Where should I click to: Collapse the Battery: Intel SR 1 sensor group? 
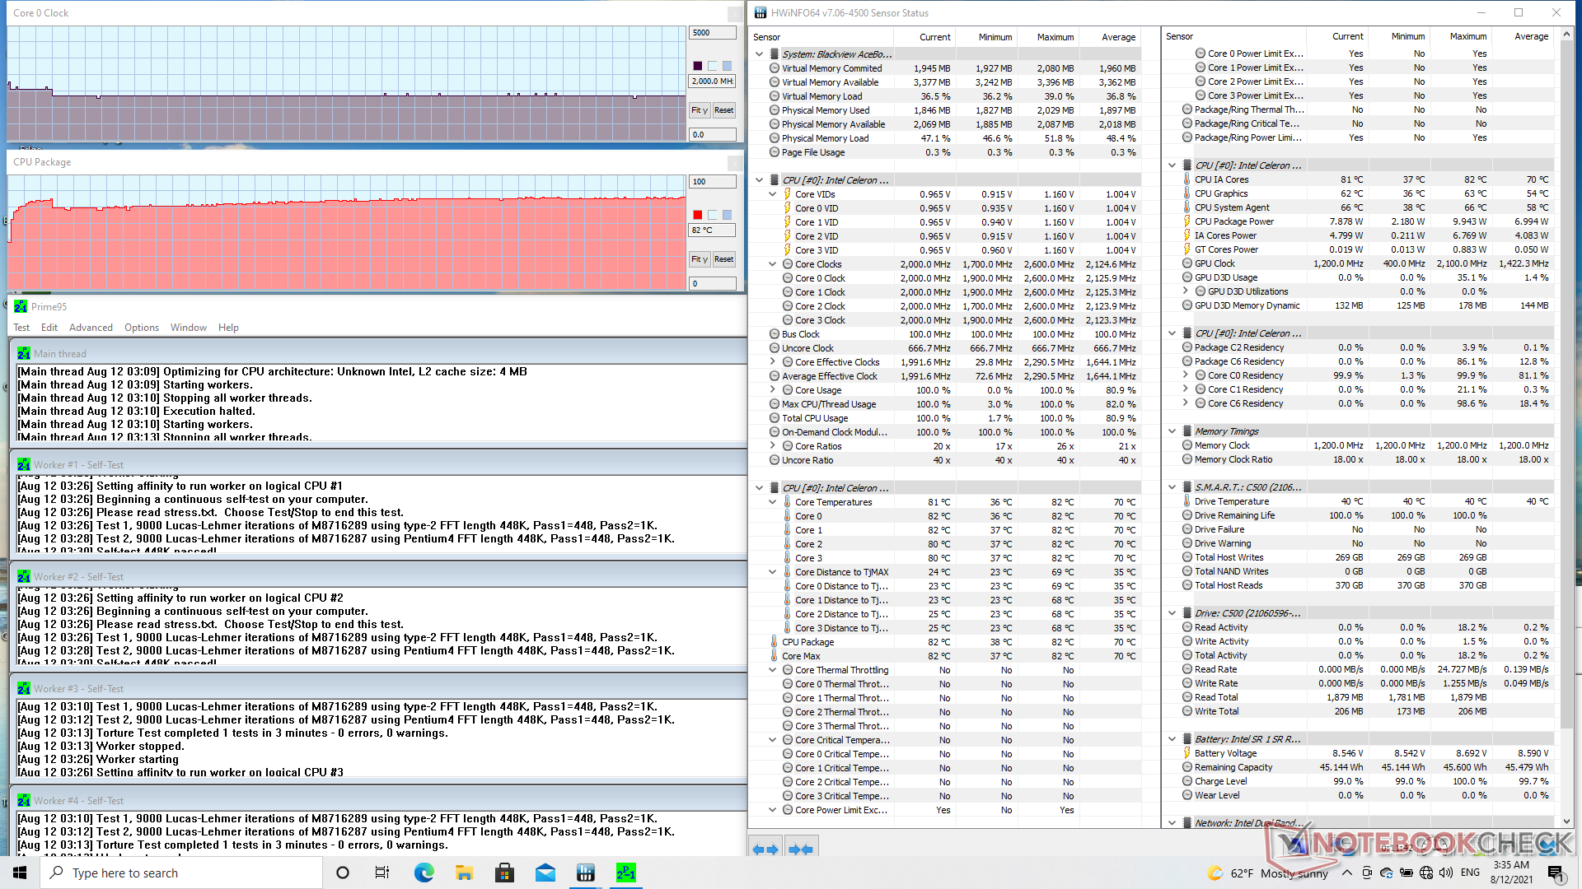tap(1172, 739)
